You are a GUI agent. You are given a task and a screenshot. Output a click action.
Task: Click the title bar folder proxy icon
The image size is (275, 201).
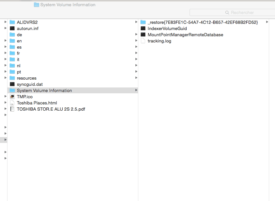(37, 5)
